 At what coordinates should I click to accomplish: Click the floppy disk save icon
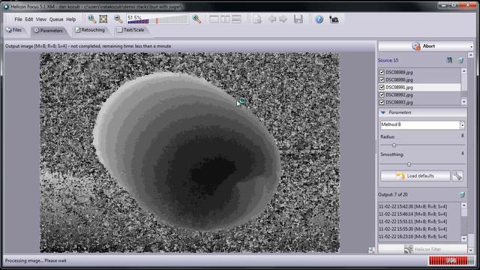pyautogui.click(x=298, y=19)
